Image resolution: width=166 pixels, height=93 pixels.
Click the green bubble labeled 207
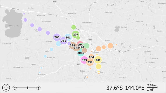point(75,34)
